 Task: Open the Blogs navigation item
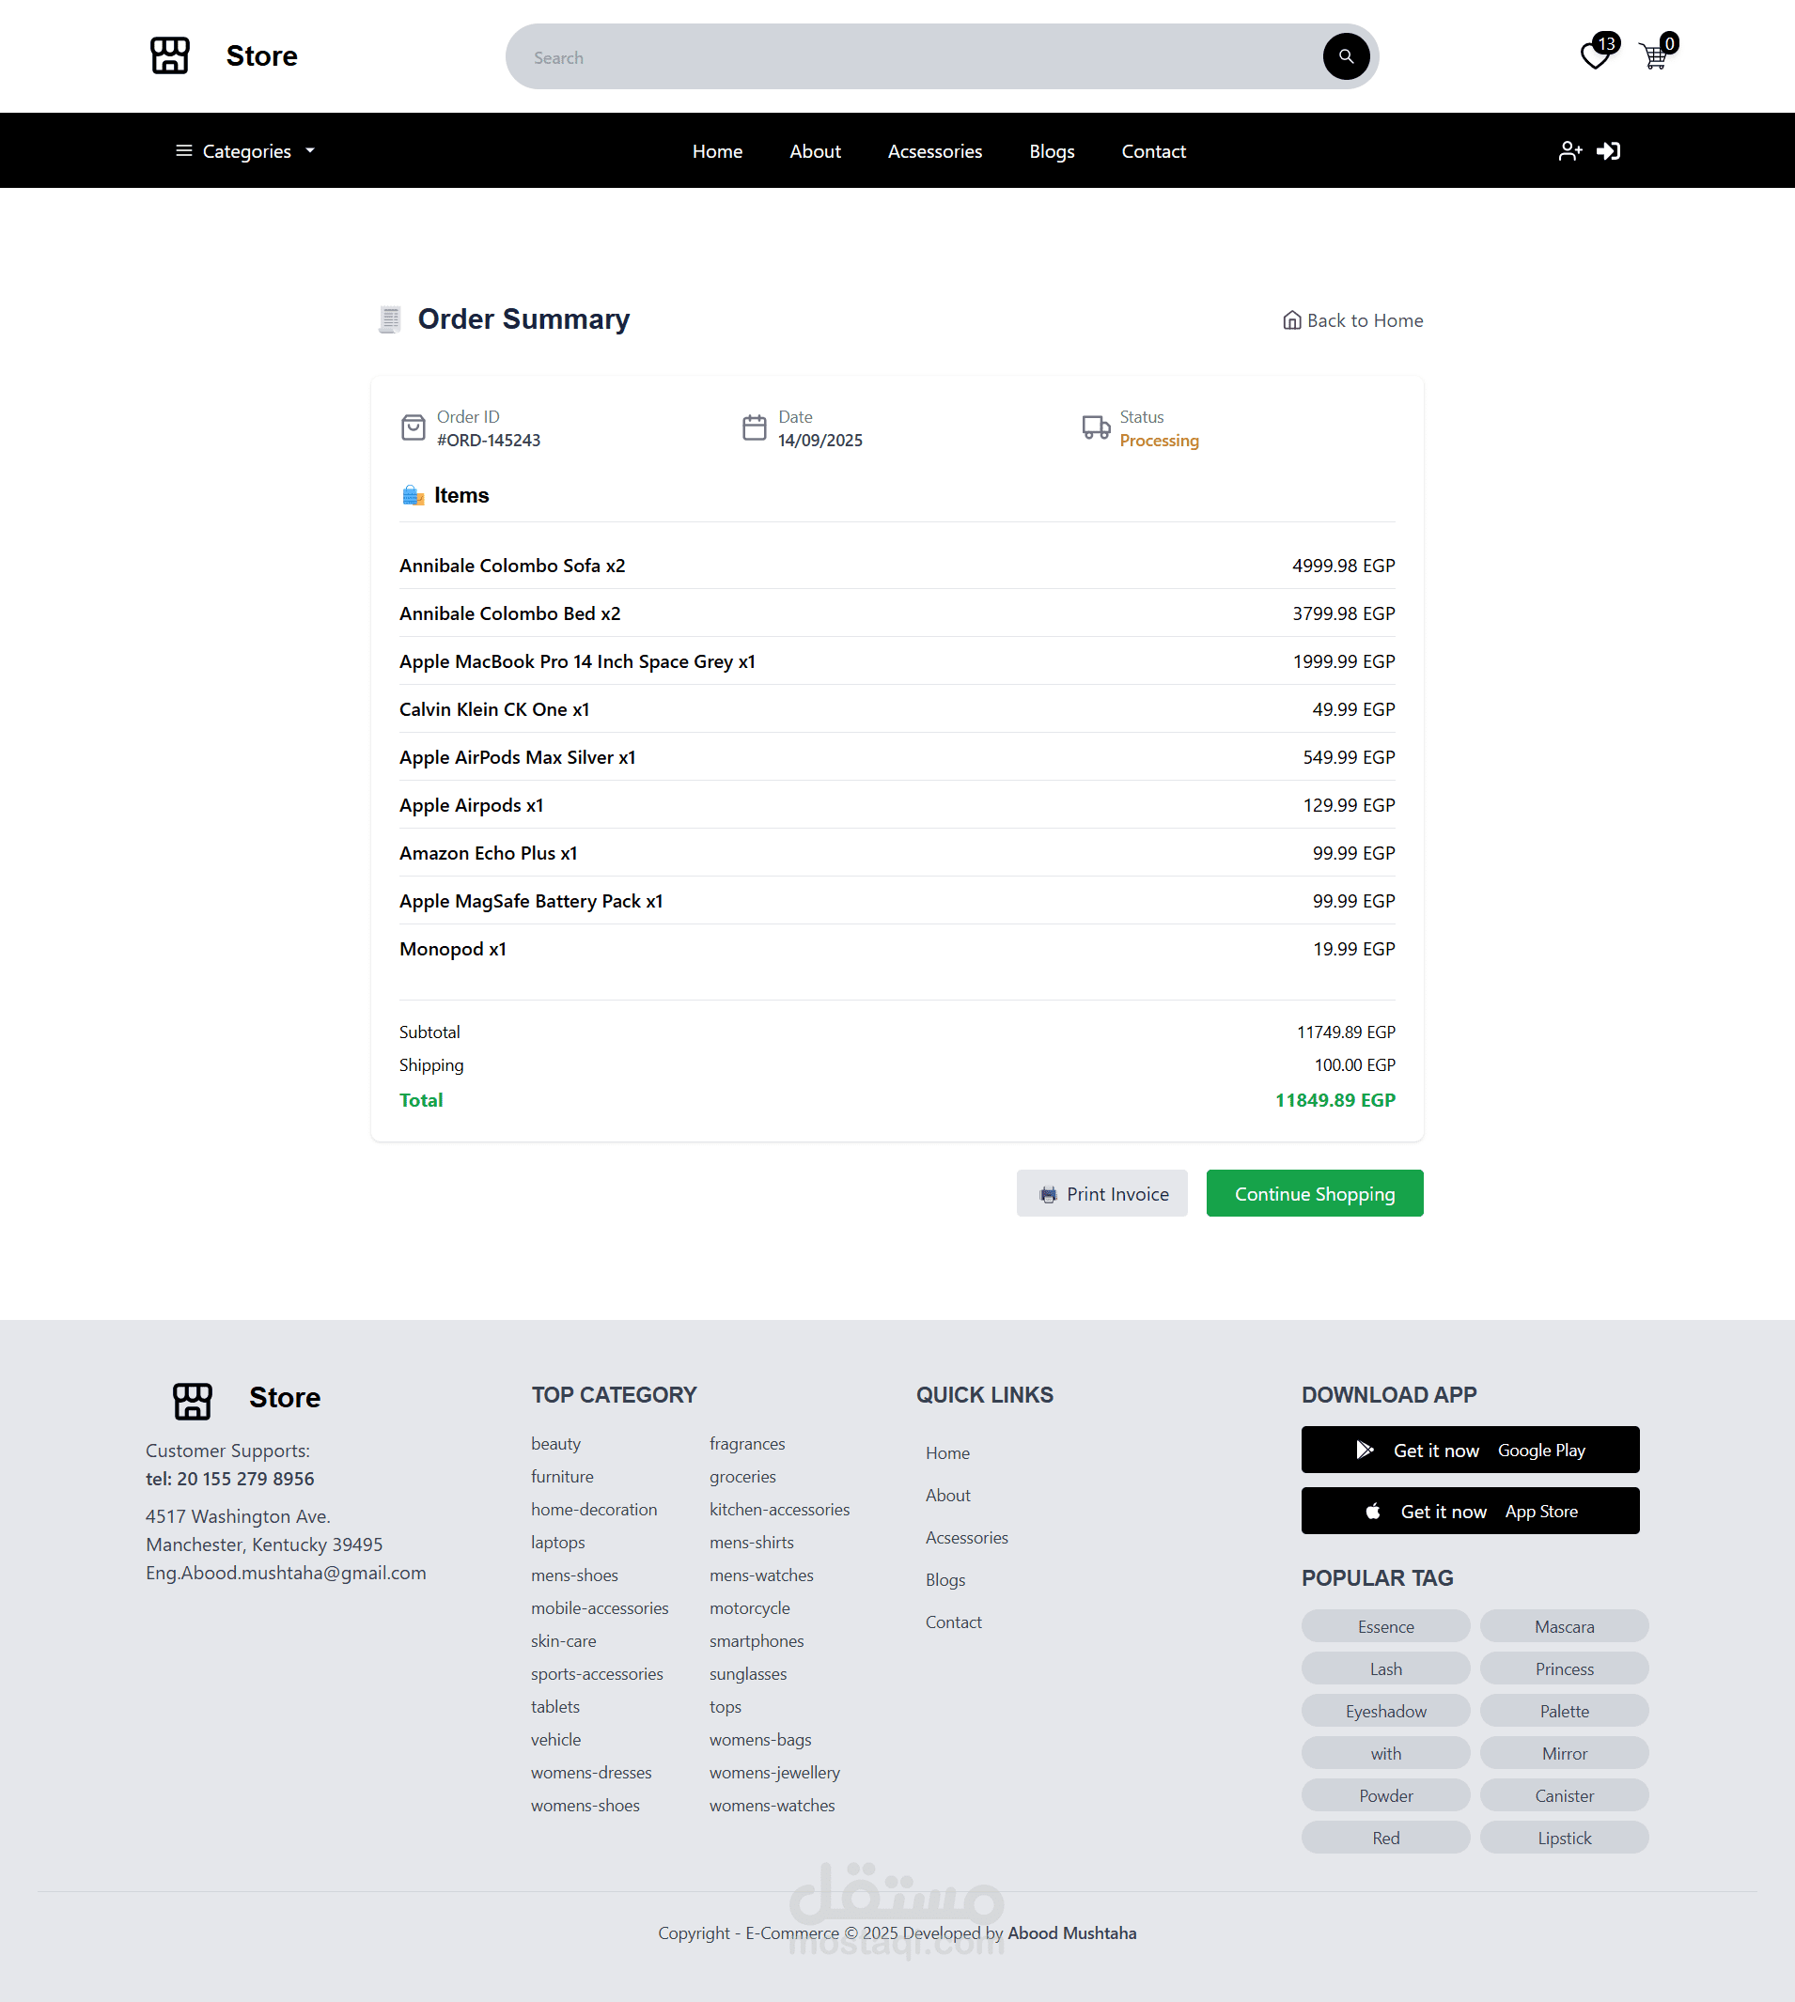(x=1052, y=151)
